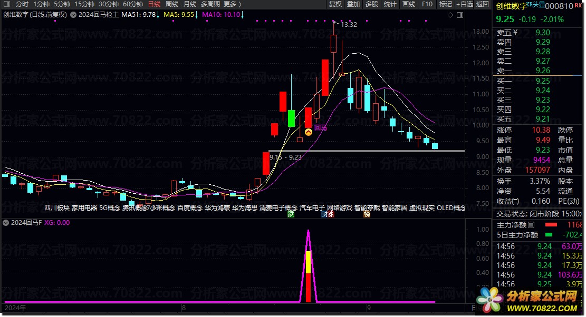
Task: Open the 四川板块 concept link
Action: point(57,207)
